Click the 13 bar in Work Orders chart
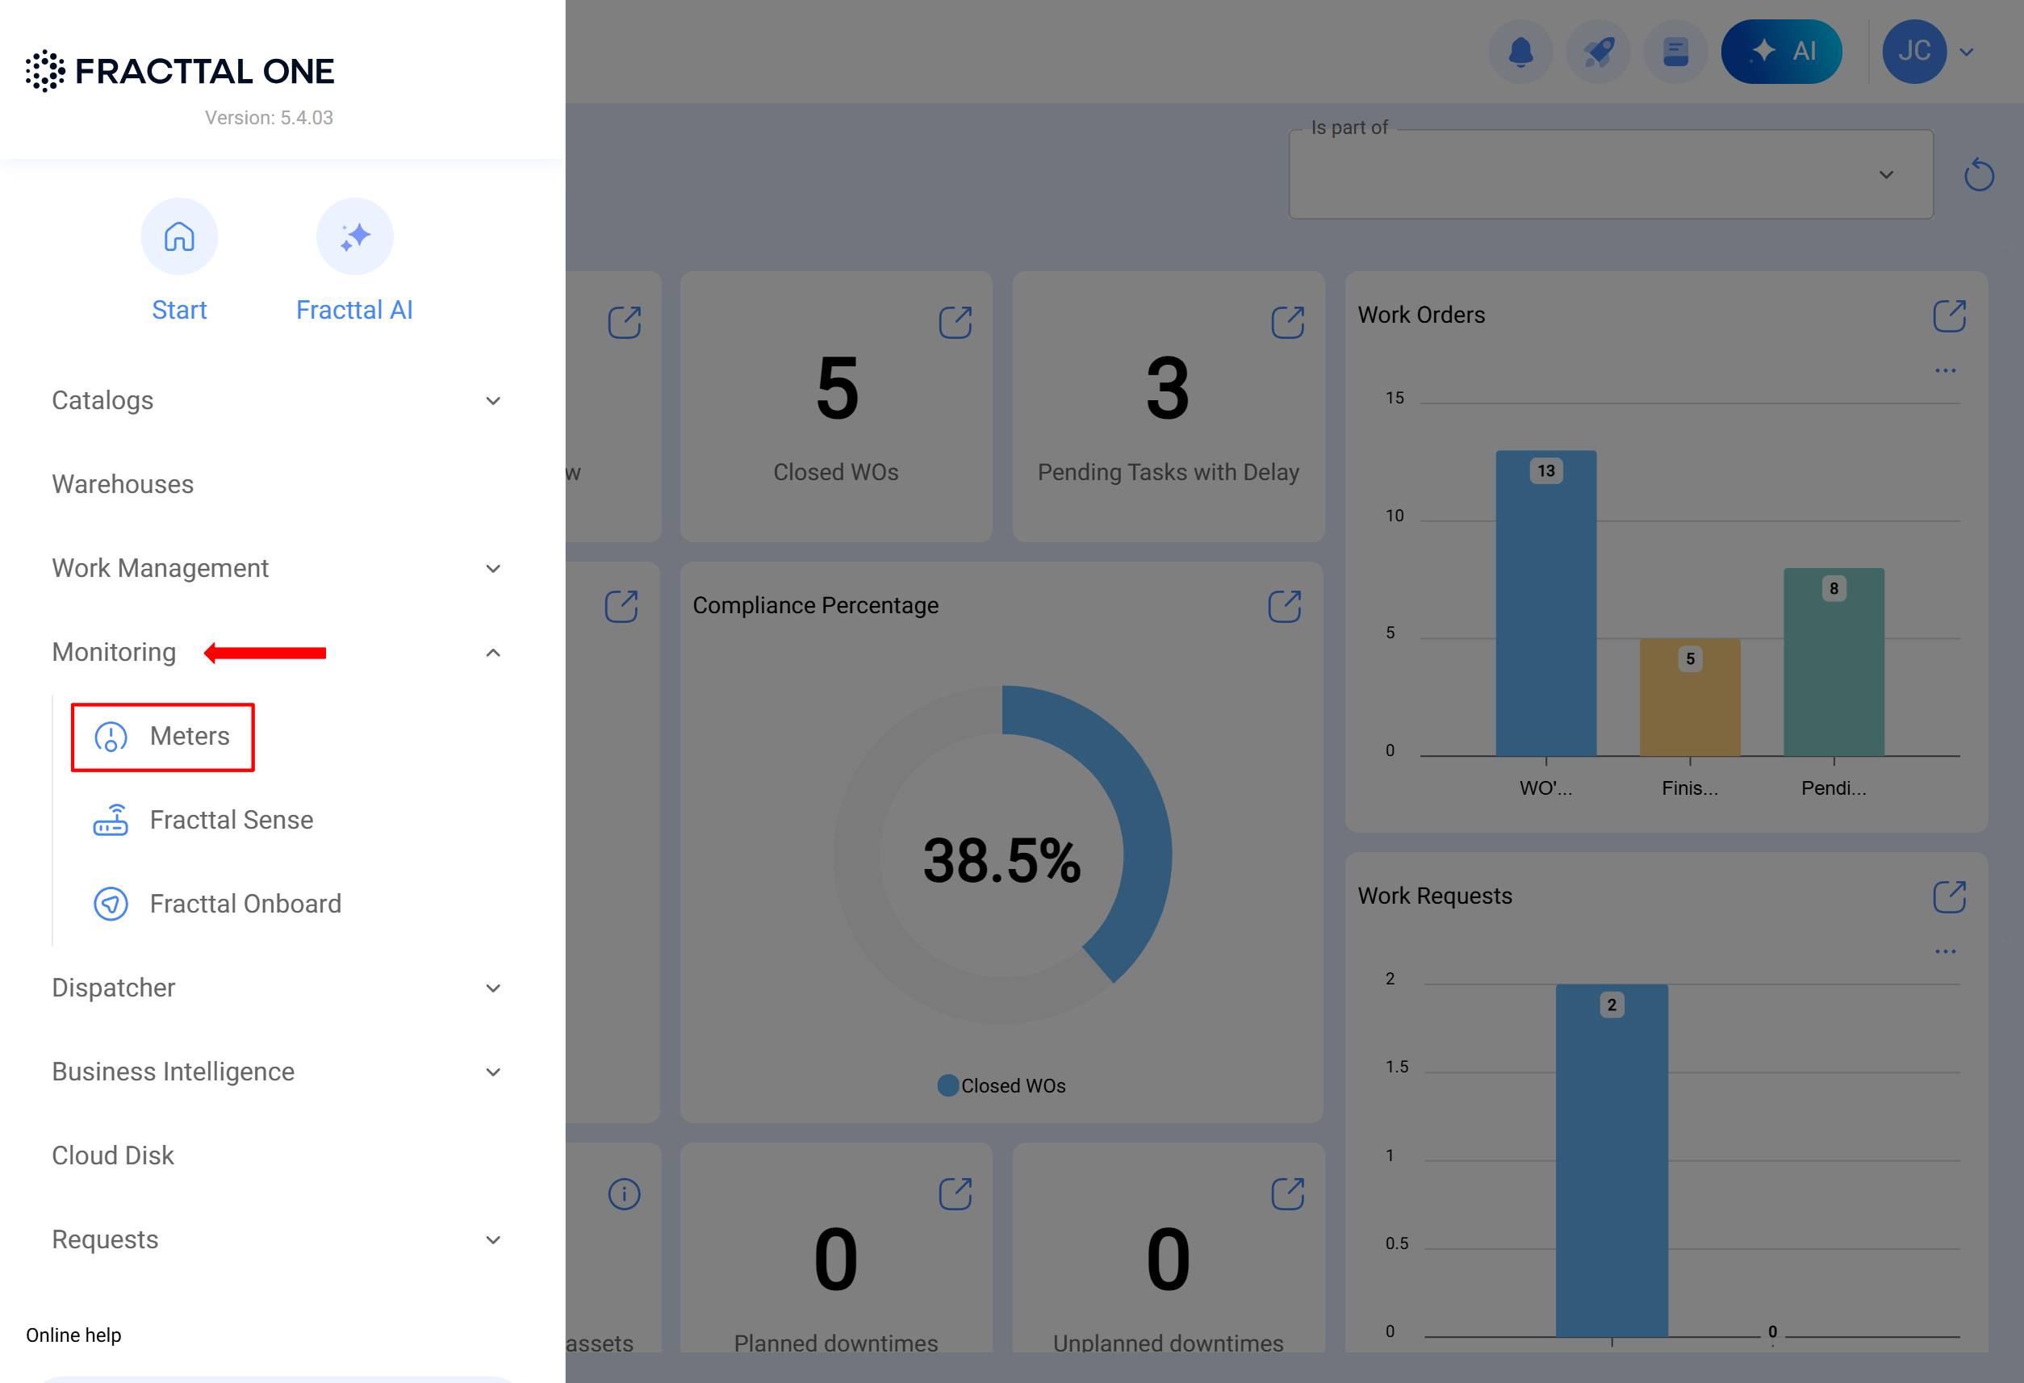The image size is (2024, 1383). [x=1546, y=603]
